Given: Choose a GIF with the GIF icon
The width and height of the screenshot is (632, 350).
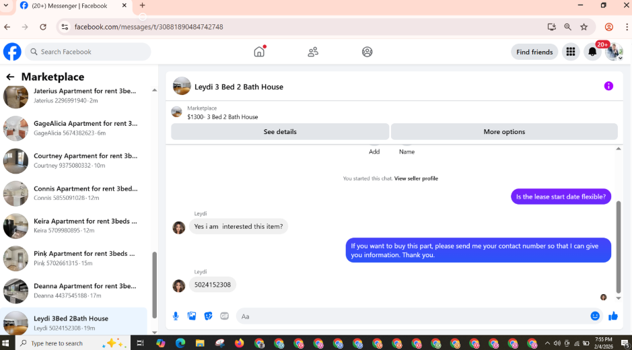Looking at the screenshot, I should pos(225,316).
